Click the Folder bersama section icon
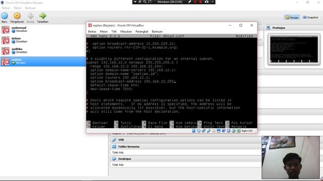This screenshot has width=323, height=181. [114, 146]
